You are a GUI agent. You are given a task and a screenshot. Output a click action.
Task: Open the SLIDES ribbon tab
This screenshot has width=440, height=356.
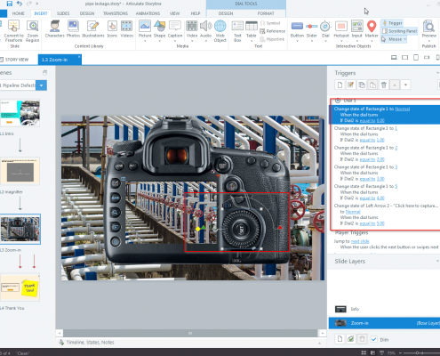coord(63,13)
